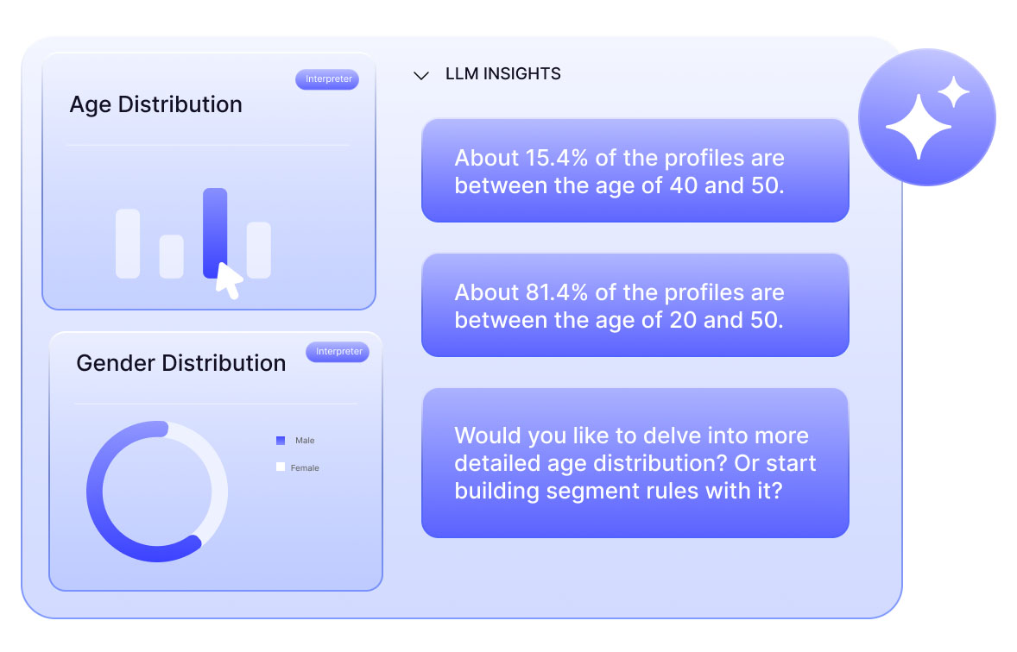Click the Female legend color square

click(x=281, y=467)
